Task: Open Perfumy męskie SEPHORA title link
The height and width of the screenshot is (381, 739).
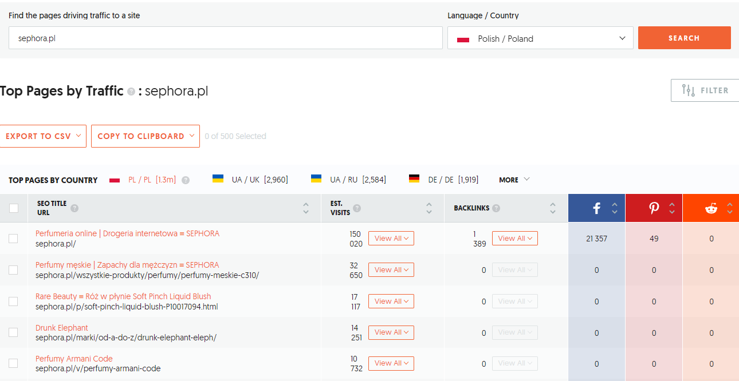Action: pos(127,265)
